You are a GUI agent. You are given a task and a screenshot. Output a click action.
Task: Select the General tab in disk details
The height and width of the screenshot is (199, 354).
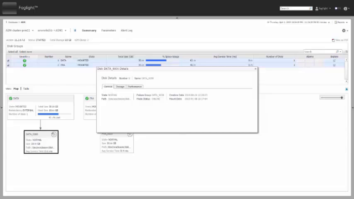108,87
